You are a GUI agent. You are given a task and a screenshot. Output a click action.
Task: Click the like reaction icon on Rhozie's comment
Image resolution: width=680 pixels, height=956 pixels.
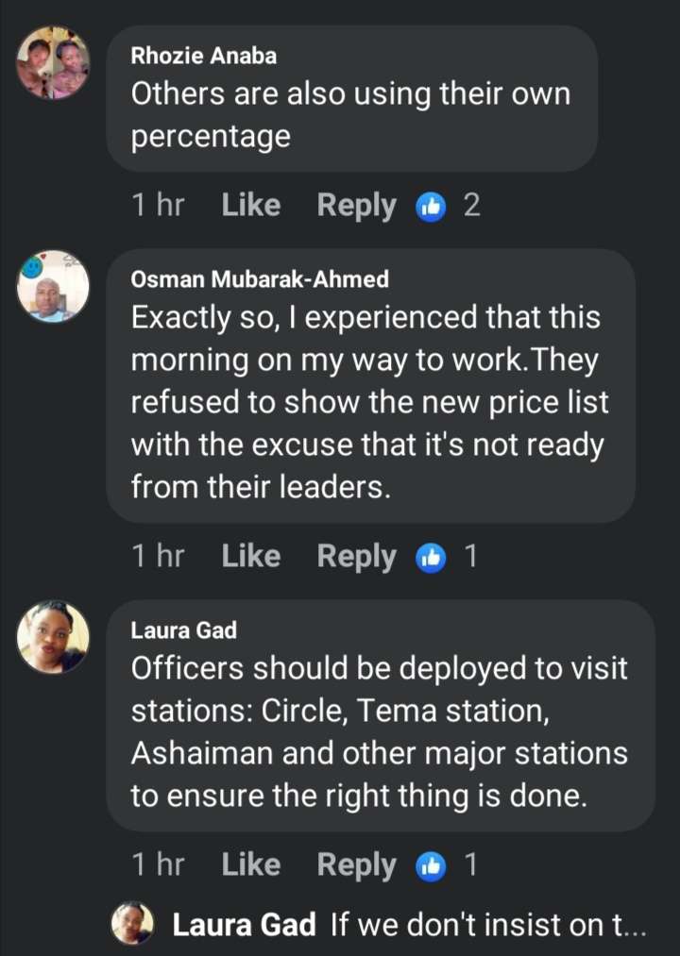click(x=430, y=206)
